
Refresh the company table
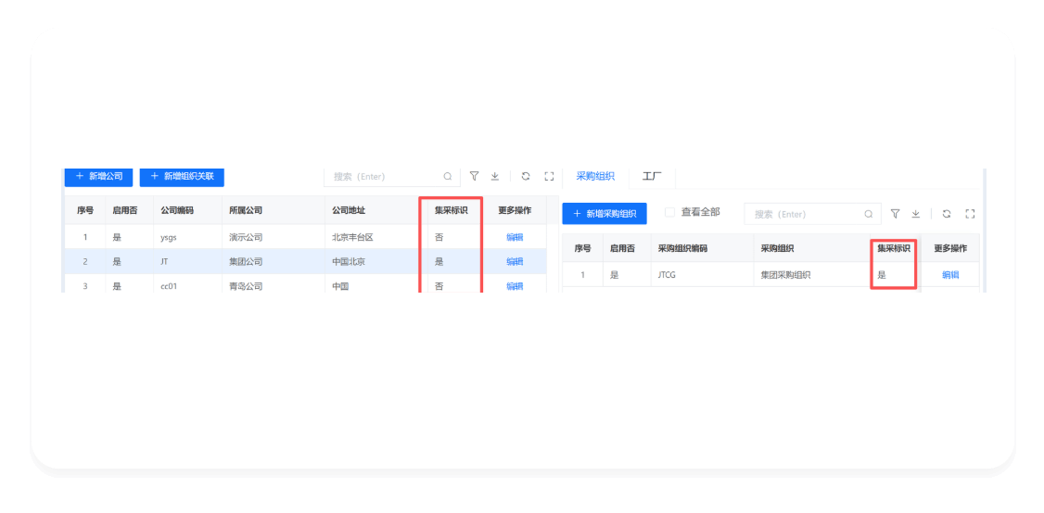pyautogui.click(x=526, y=176)
